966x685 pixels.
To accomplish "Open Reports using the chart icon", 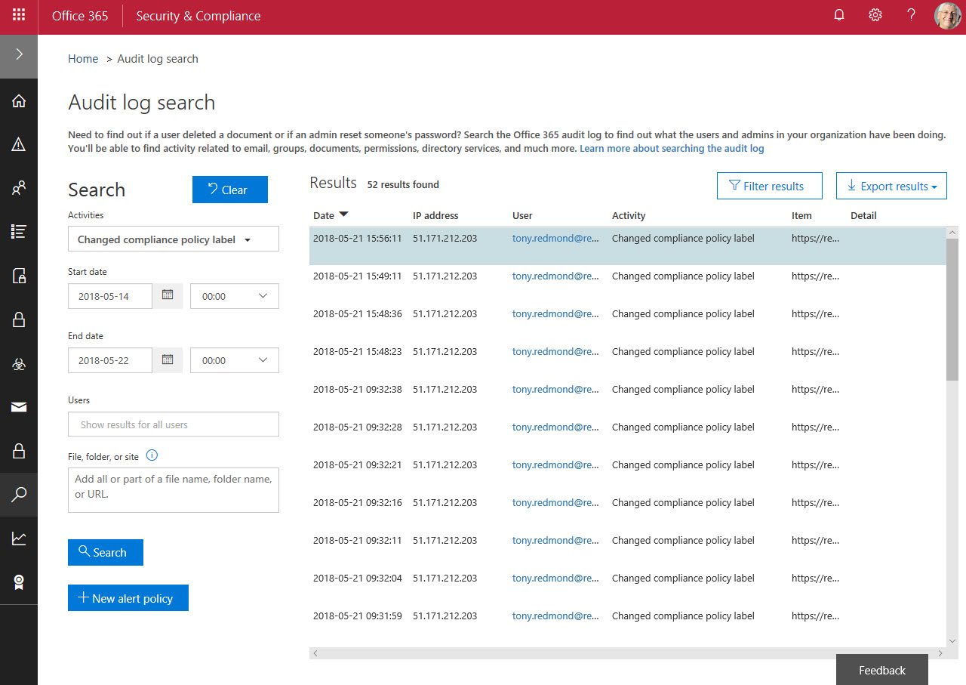I will [x=19, y=538].
